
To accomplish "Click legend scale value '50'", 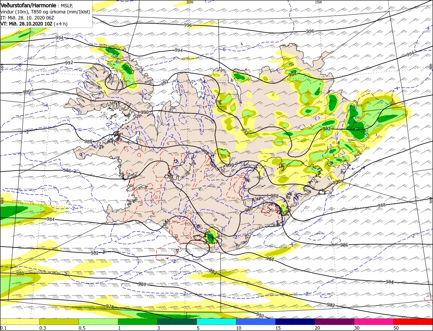I will click(396, 328).
